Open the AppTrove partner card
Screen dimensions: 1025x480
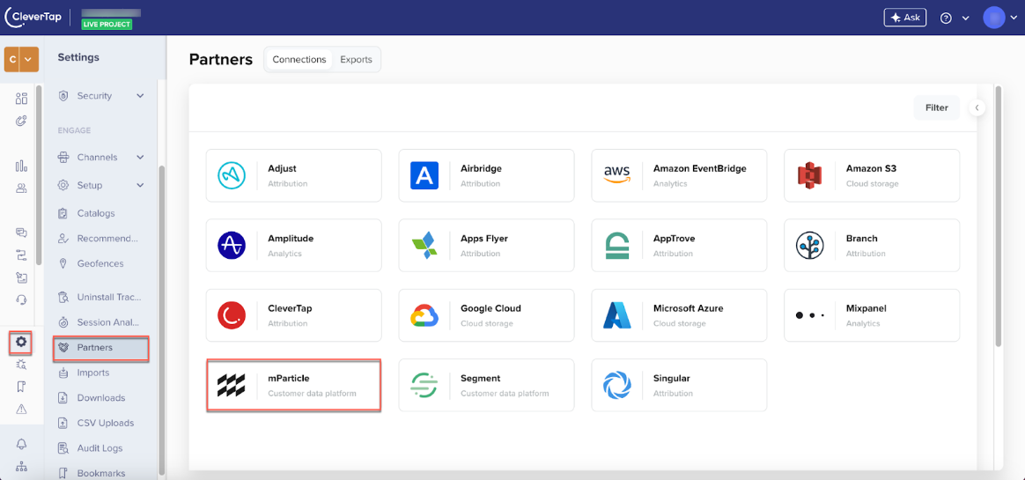679,245
